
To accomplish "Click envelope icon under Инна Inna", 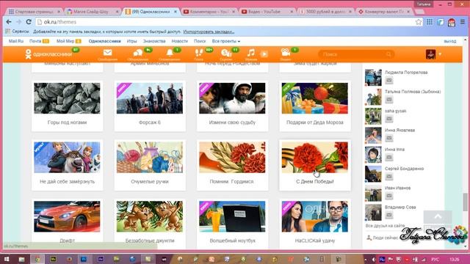I will pos(389,157).
